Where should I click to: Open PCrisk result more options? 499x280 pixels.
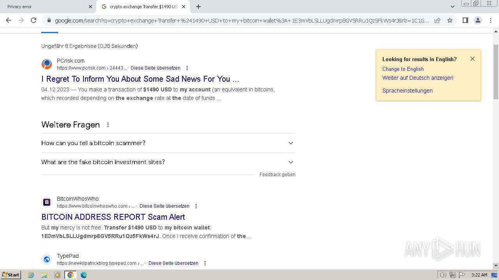187,68
